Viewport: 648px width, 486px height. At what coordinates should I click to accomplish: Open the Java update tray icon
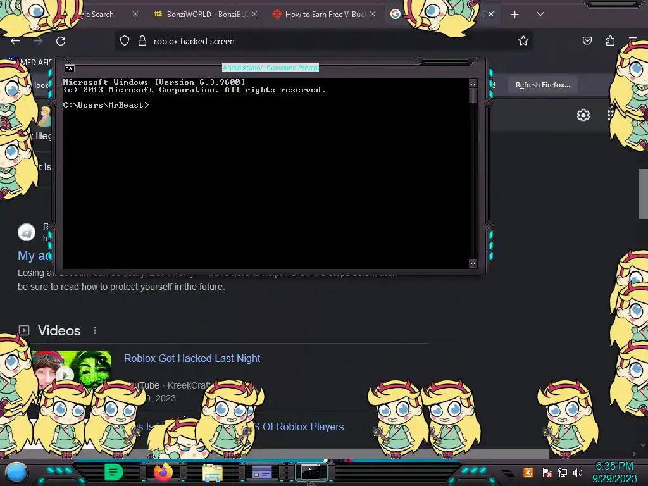point(528,472)
